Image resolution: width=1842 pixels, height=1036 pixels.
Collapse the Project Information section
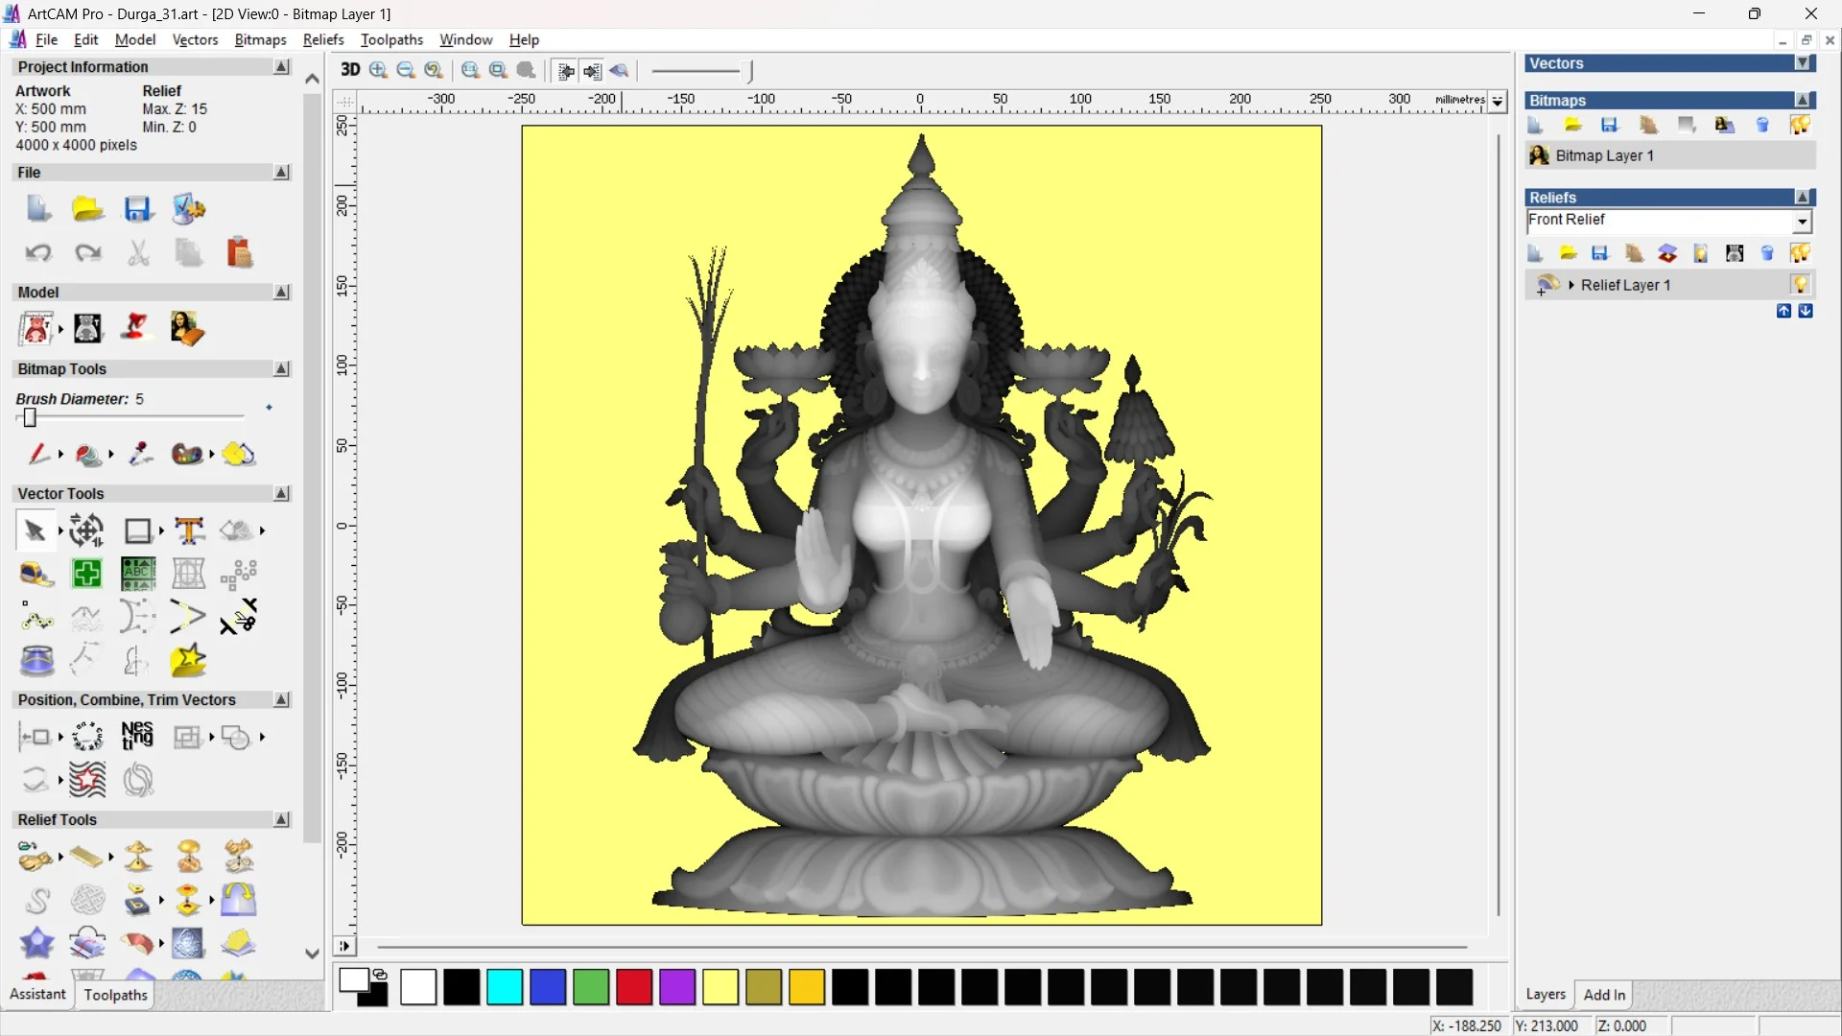click(281, 67)
